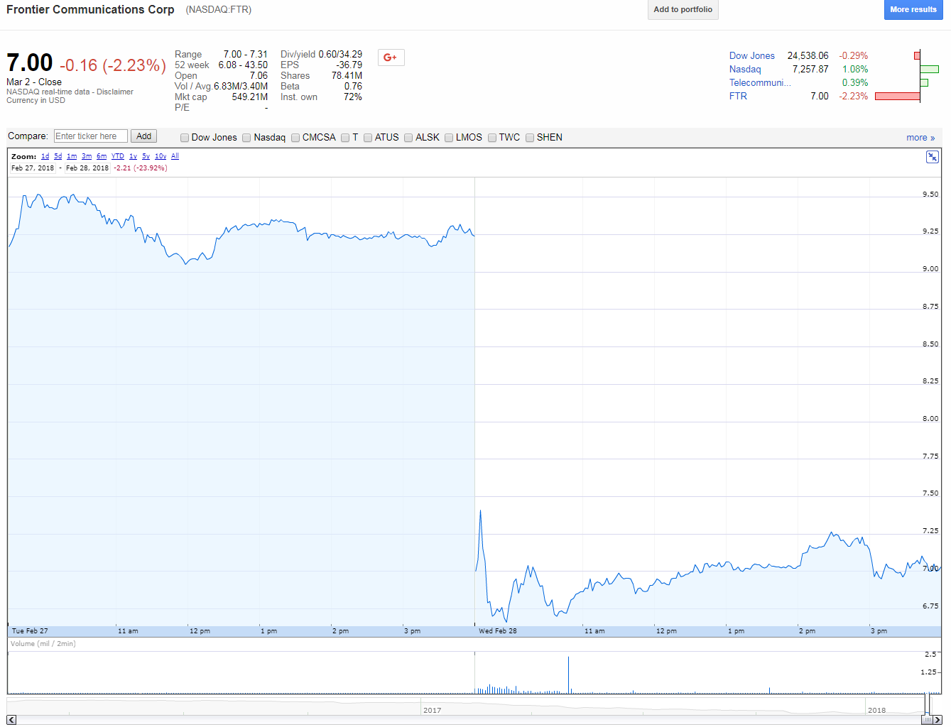951x727 pixels.
Task: Click the Google+ share icon
Action: click(391, 58)
